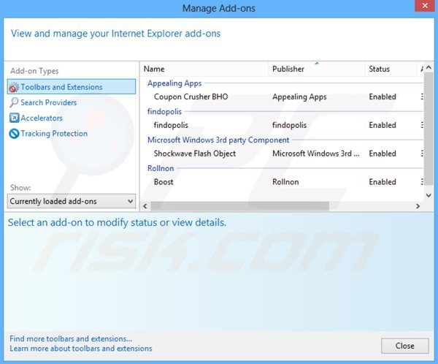This screenshot has height=364, width=438.
Task: Click the Close button
Action: coord(404,346)
